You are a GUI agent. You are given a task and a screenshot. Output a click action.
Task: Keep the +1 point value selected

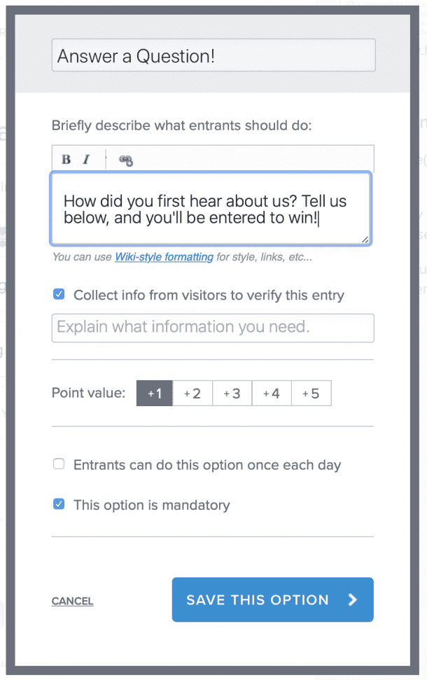(x=154, y=393)
